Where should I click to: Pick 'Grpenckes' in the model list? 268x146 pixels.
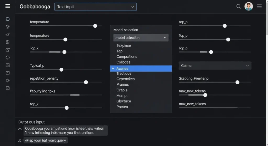(x=125, y=79)
